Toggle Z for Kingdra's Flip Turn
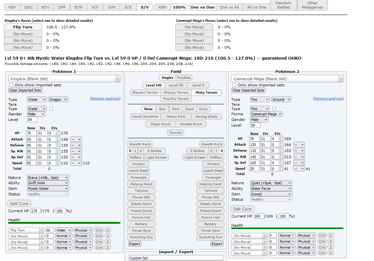The width and height of the screenshot is (374, 261). tap(107, 230)
